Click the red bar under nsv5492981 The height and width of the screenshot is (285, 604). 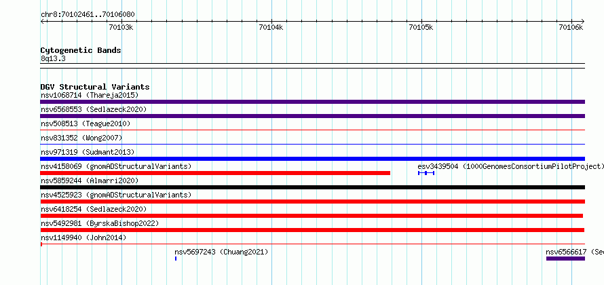coord(312,230)
